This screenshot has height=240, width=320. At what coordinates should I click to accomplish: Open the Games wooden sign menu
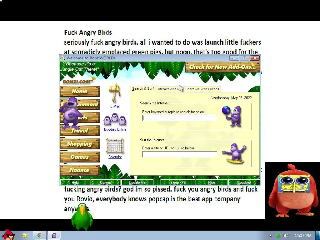[80, 157]
